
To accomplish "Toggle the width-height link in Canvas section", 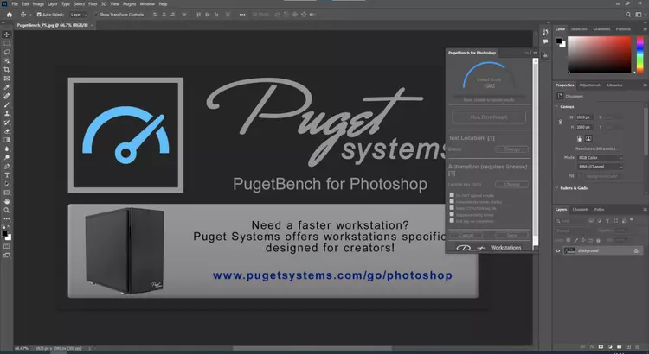I will pyautogui.click(x=561, y=123).
